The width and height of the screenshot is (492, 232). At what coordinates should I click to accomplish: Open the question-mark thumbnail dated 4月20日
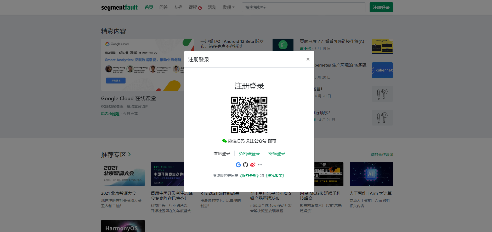[382, 94]
